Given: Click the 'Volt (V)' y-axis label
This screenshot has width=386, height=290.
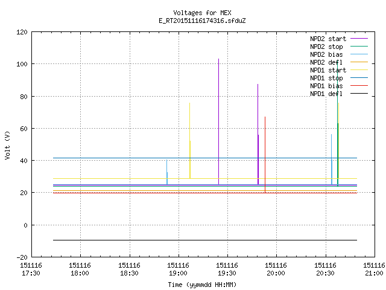Looking at the screenshot, I should pos(7,145).
